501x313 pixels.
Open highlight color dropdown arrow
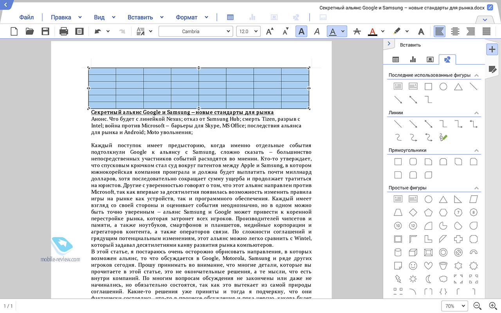(407, 31)
